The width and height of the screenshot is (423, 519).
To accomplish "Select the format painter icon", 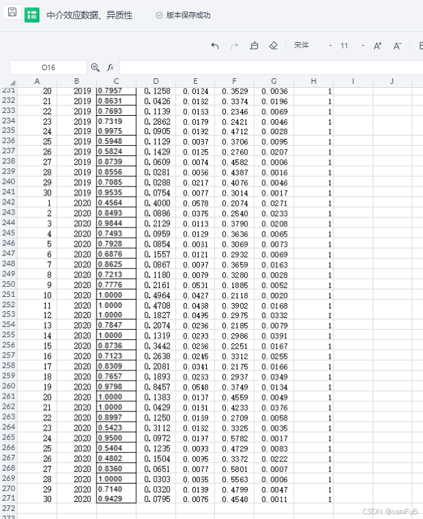I will pos(254,46).
